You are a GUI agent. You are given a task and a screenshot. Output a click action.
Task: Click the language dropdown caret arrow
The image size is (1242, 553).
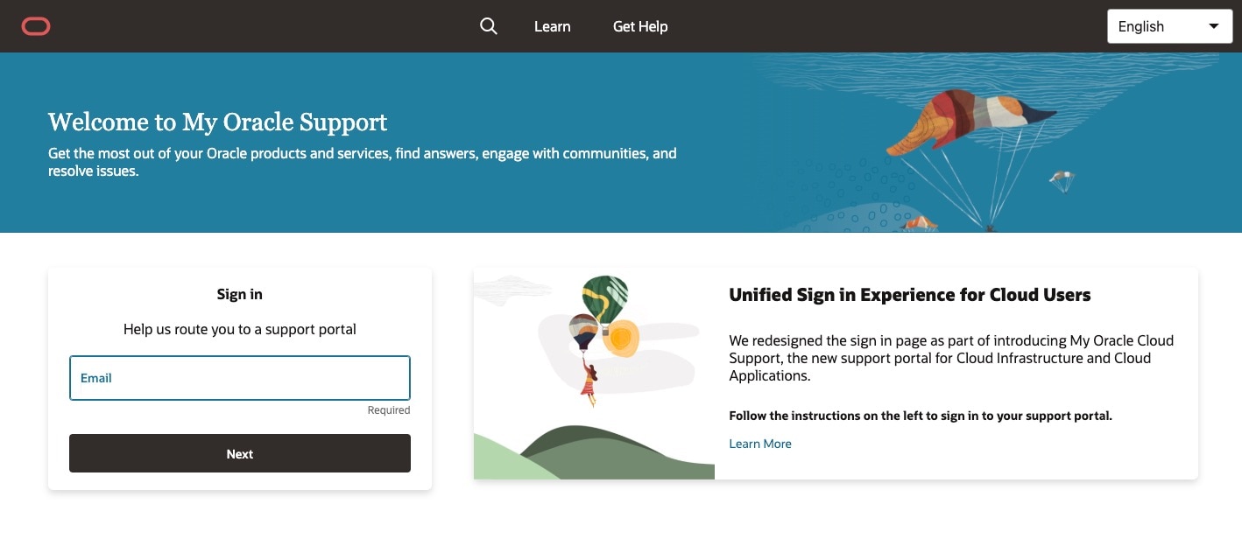[x=1214, y=26]
